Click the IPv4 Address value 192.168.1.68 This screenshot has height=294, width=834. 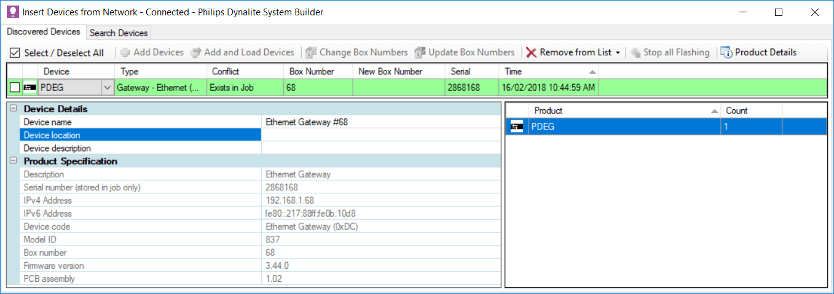(x=381, y=201)
